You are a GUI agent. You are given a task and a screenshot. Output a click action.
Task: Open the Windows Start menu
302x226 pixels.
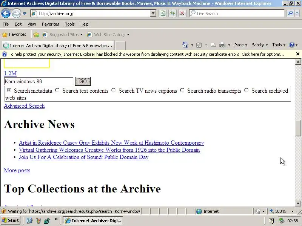[x=11, y=220]
